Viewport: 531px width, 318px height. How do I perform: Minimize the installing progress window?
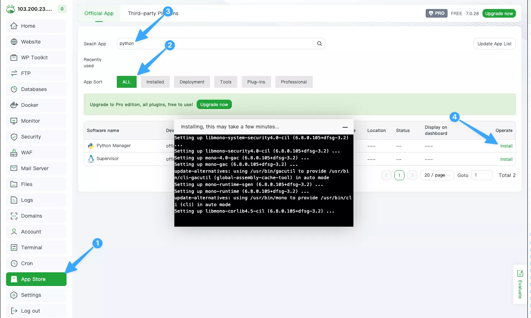pyautogui.click(x=345, y=127)
